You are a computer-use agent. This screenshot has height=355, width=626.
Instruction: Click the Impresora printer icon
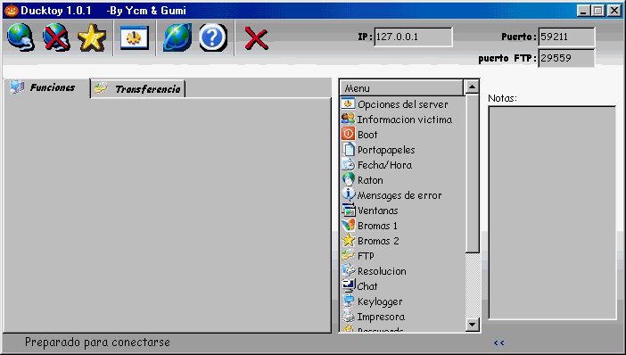click(x=348, y=317)
